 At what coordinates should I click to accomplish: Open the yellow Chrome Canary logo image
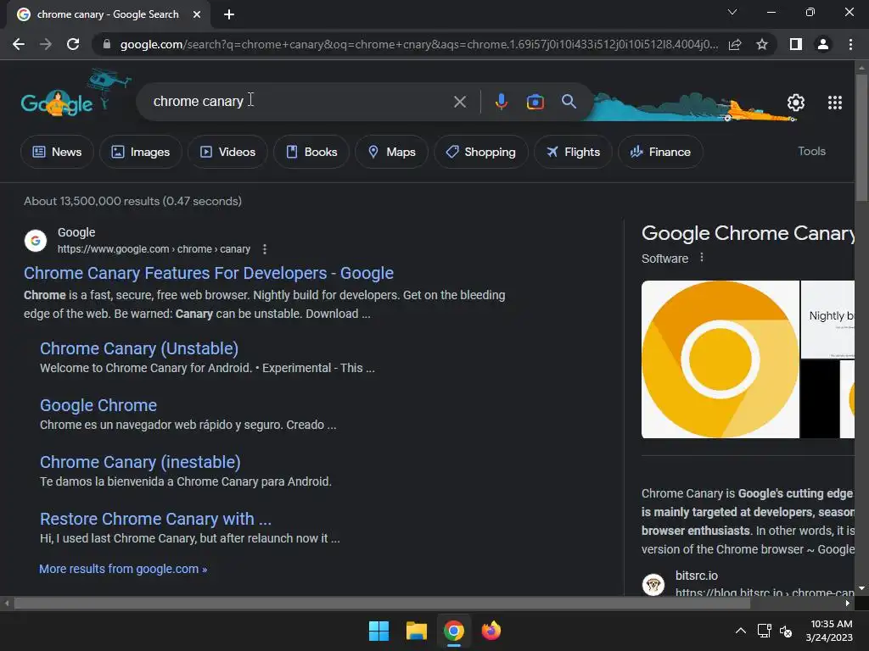tap(720, 359)
